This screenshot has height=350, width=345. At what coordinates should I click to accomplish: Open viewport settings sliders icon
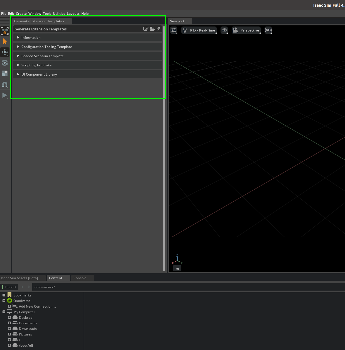click(174, 30)
